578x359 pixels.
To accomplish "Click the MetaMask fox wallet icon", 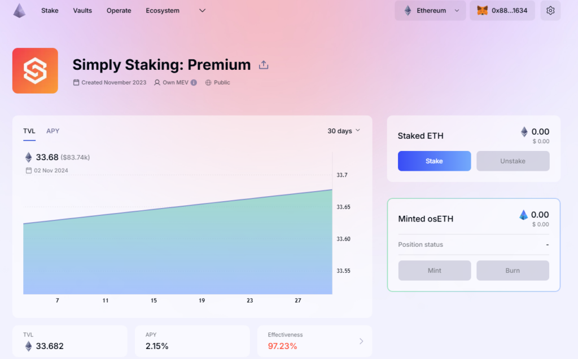I will point(483,11).
